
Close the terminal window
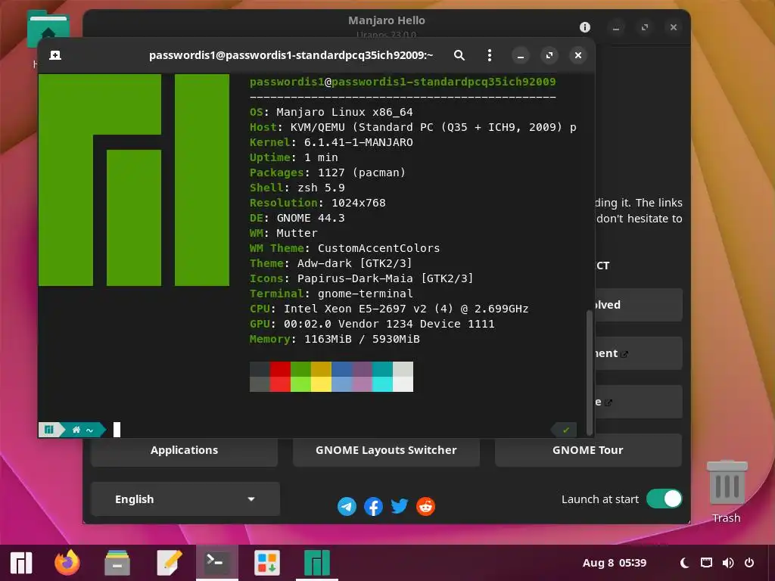pos(578,55)
